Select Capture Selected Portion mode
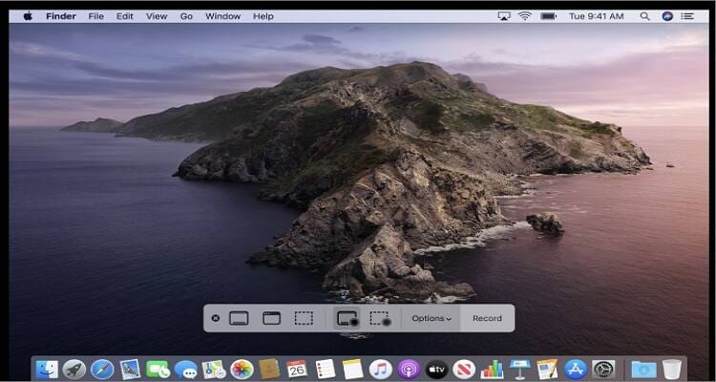Screen dimensions: 716x382 pos(304,318)
